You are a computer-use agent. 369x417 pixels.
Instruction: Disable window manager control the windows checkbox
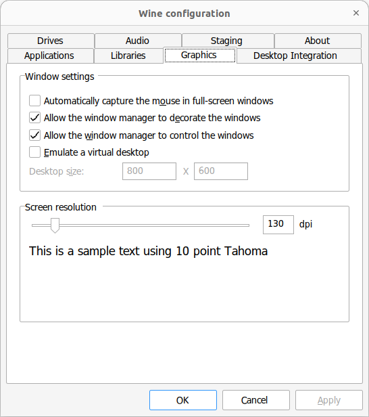coord(34,135)
